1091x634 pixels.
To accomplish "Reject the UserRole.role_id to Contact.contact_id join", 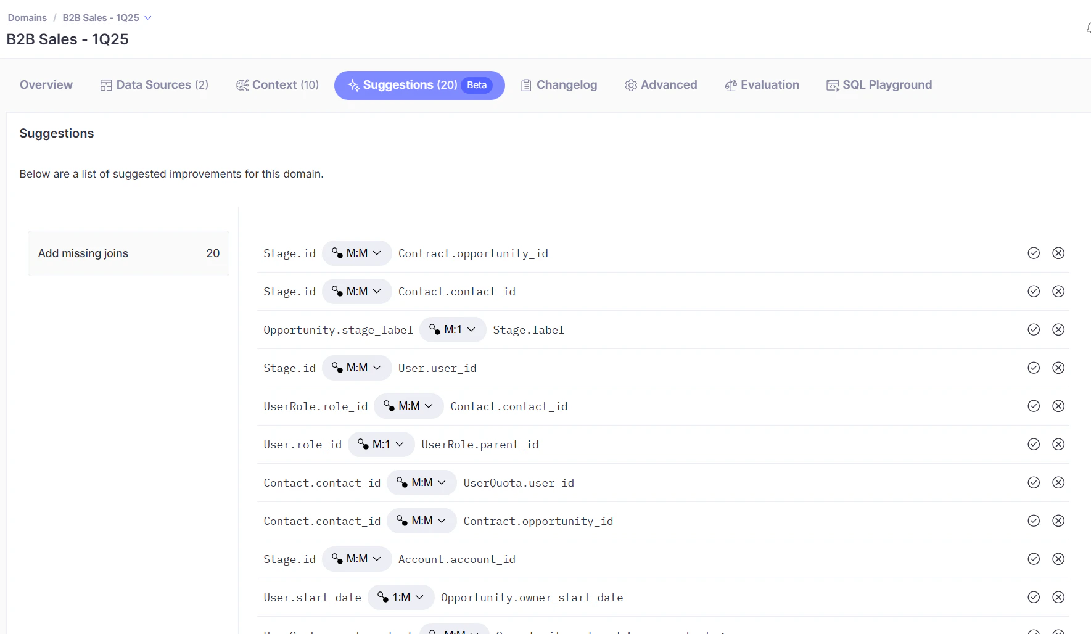I will [x=1058, y=406].
